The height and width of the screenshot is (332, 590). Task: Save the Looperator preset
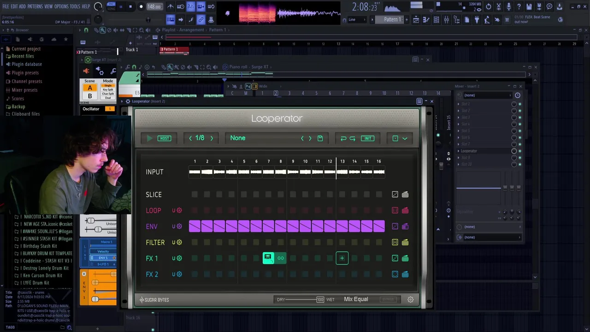tap(320, 138)
